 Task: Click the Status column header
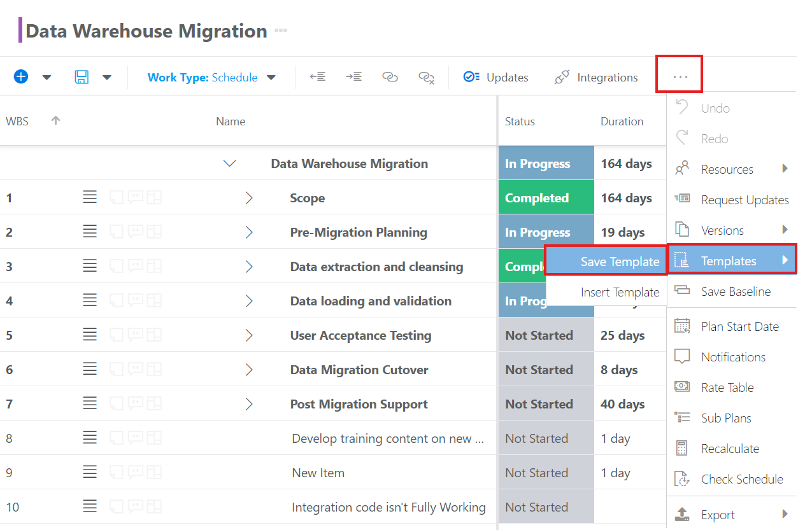pyautogui.click(x=520, y=122)
